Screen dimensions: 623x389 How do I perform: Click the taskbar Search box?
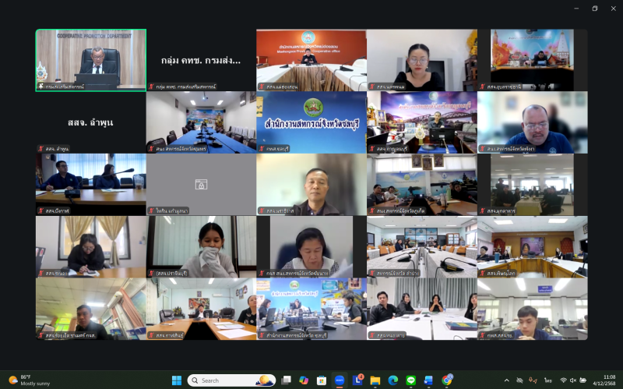pyautogui.click(x=231, y=380)
